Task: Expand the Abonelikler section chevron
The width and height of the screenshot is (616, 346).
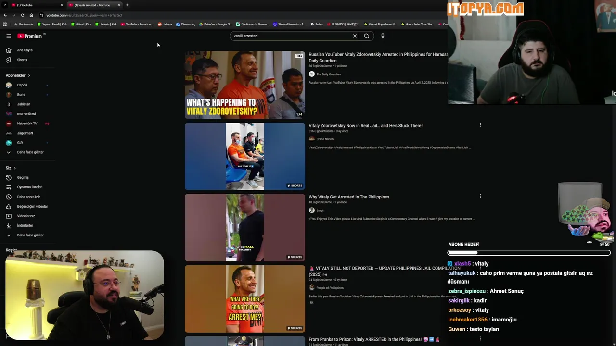Action: pos(29,75)
